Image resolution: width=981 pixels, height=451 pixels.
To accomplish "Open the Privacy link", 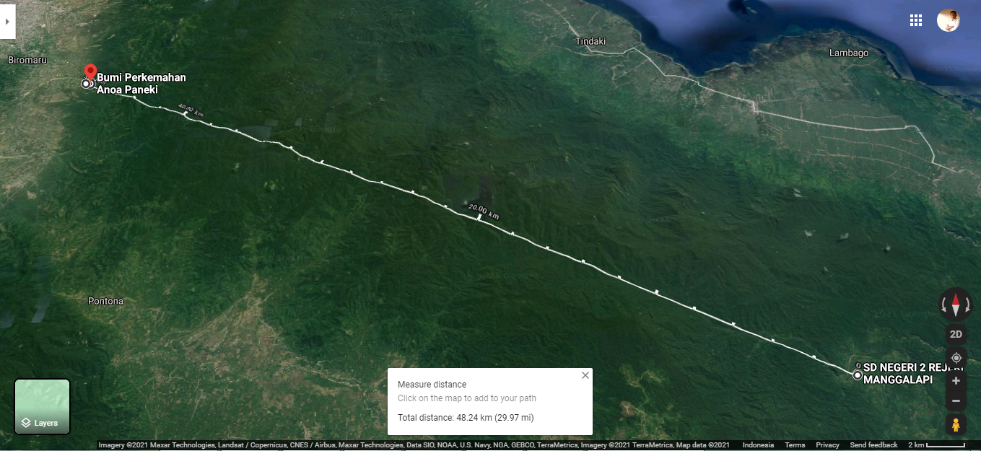I will click(x=828, y=445).
